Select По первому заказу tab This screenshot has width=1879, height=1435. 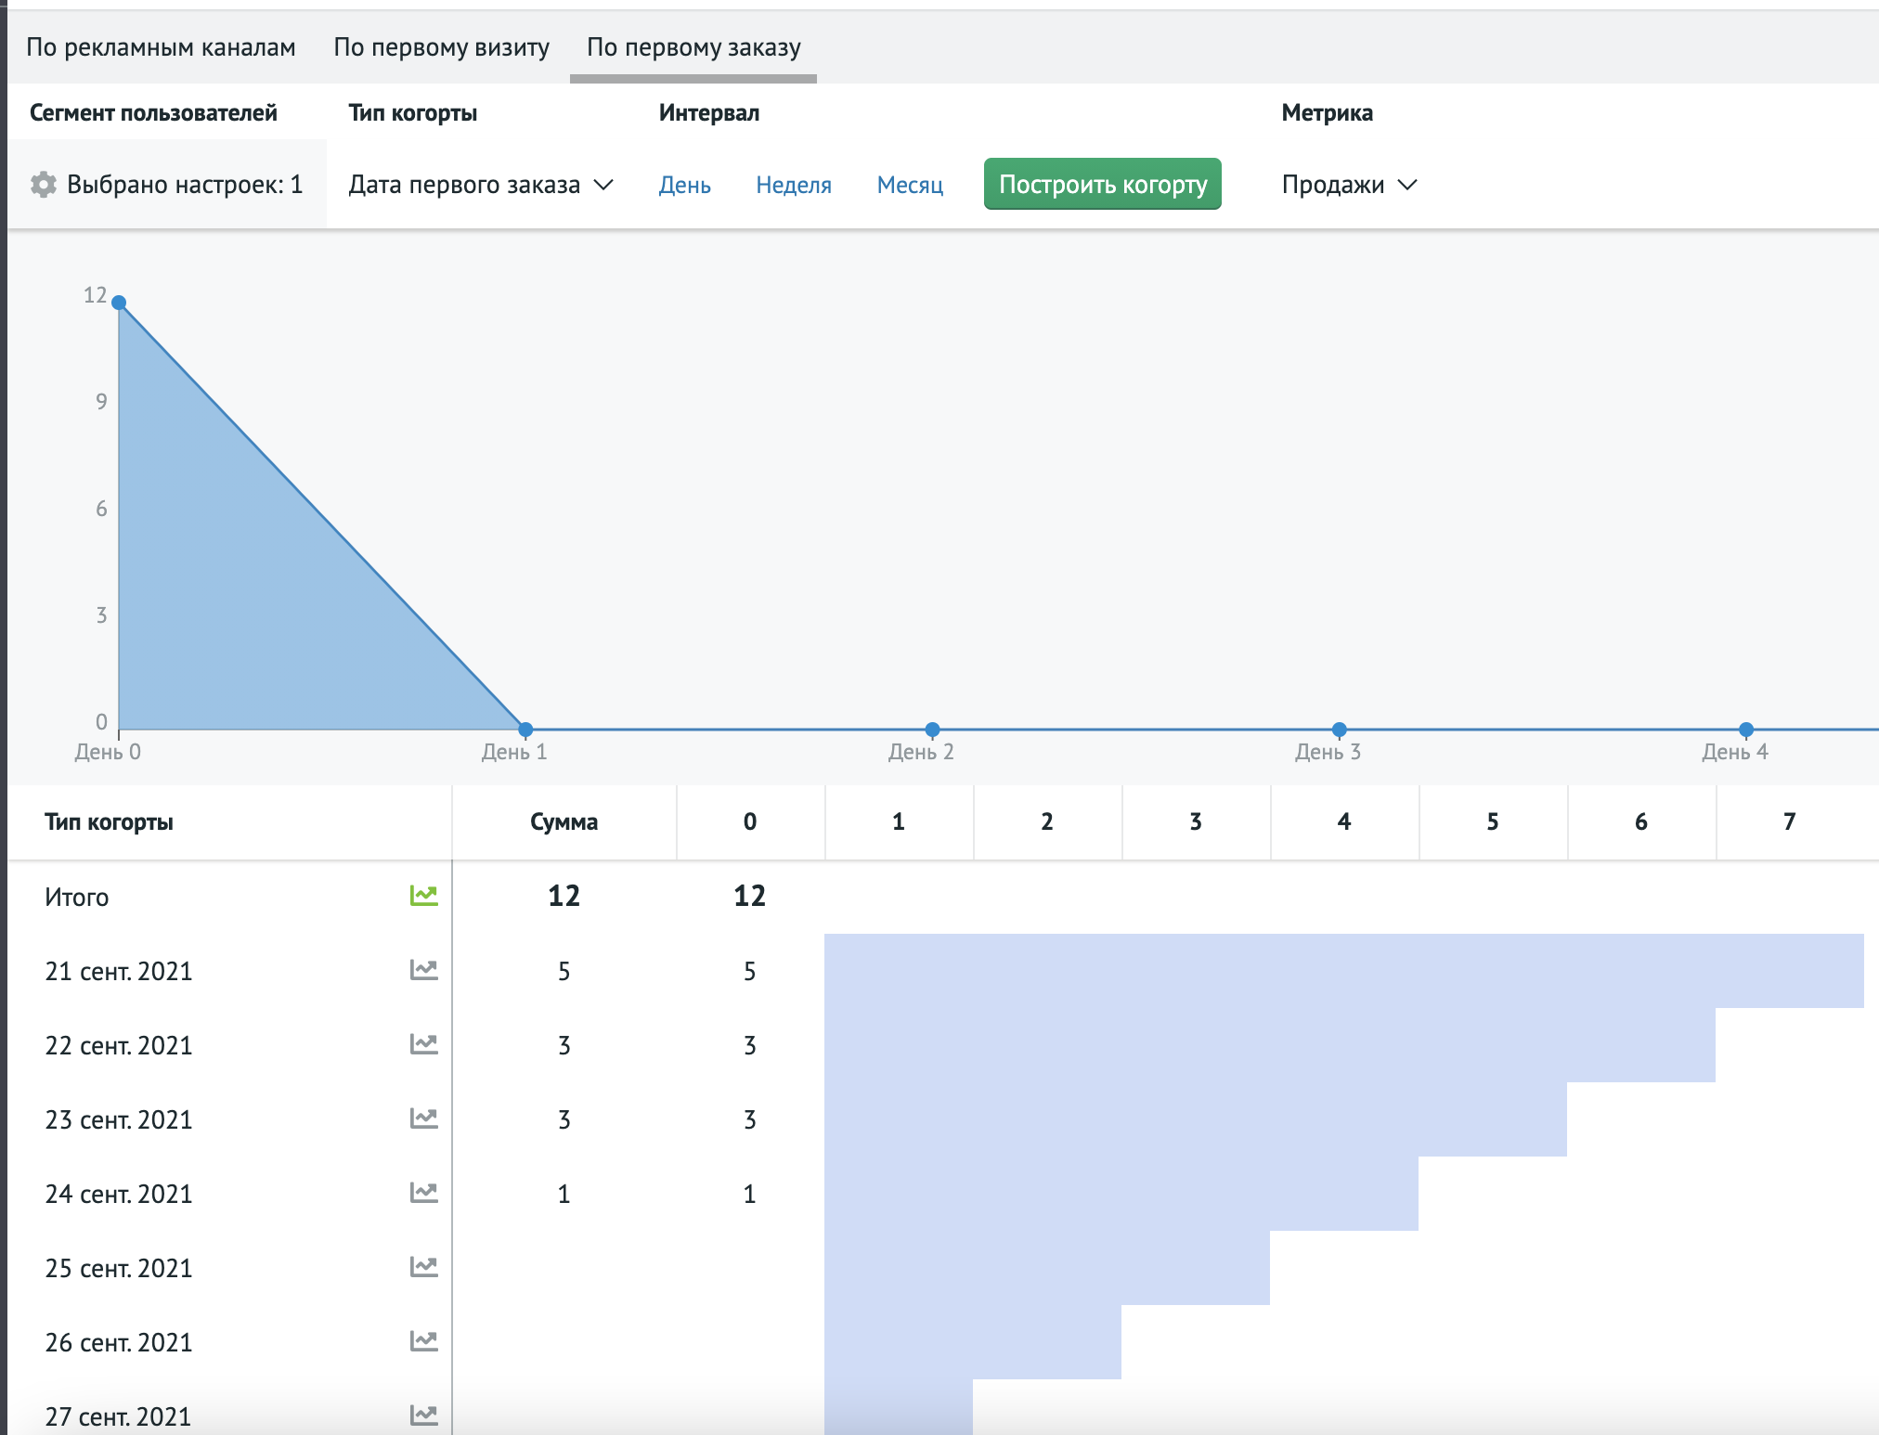point(693,47)
